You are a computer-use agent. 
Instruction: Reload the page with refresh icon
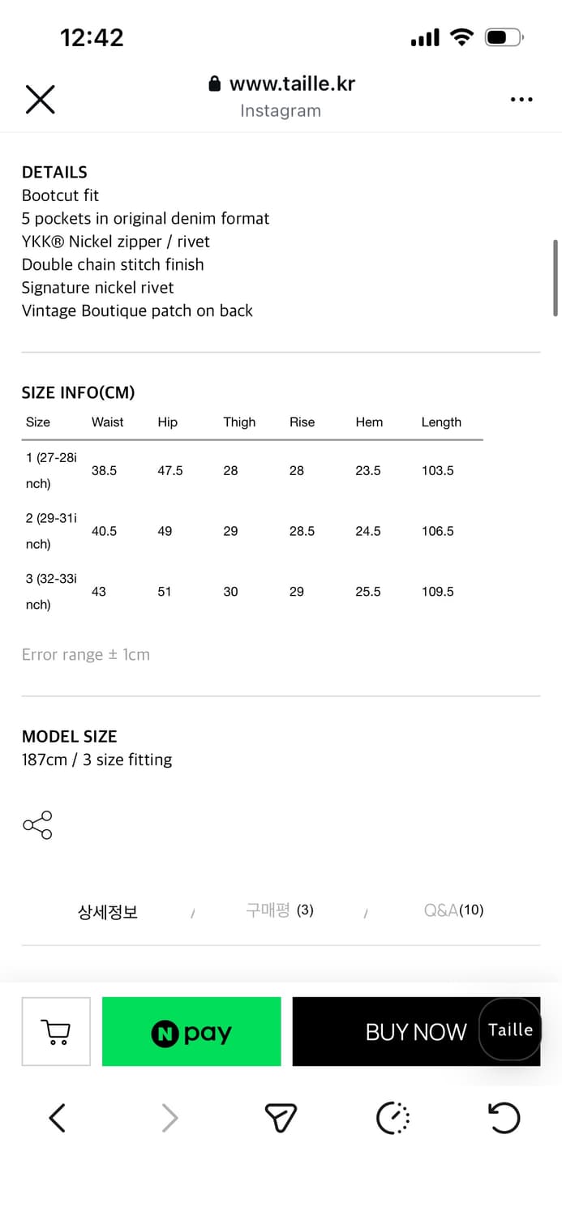pyautogui.click(x=504, y=1119)
